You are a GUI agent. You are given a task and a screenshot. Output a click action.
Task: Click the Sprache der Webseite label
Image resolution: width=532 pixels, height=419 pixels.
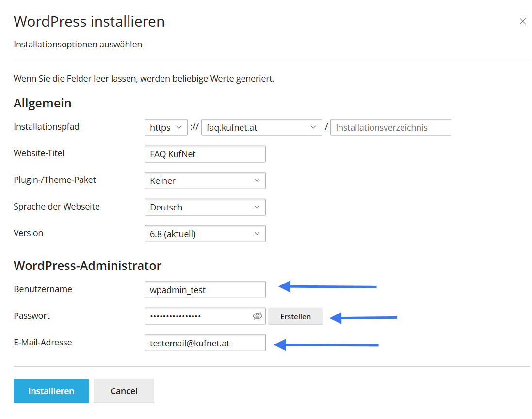click(56, 207)
